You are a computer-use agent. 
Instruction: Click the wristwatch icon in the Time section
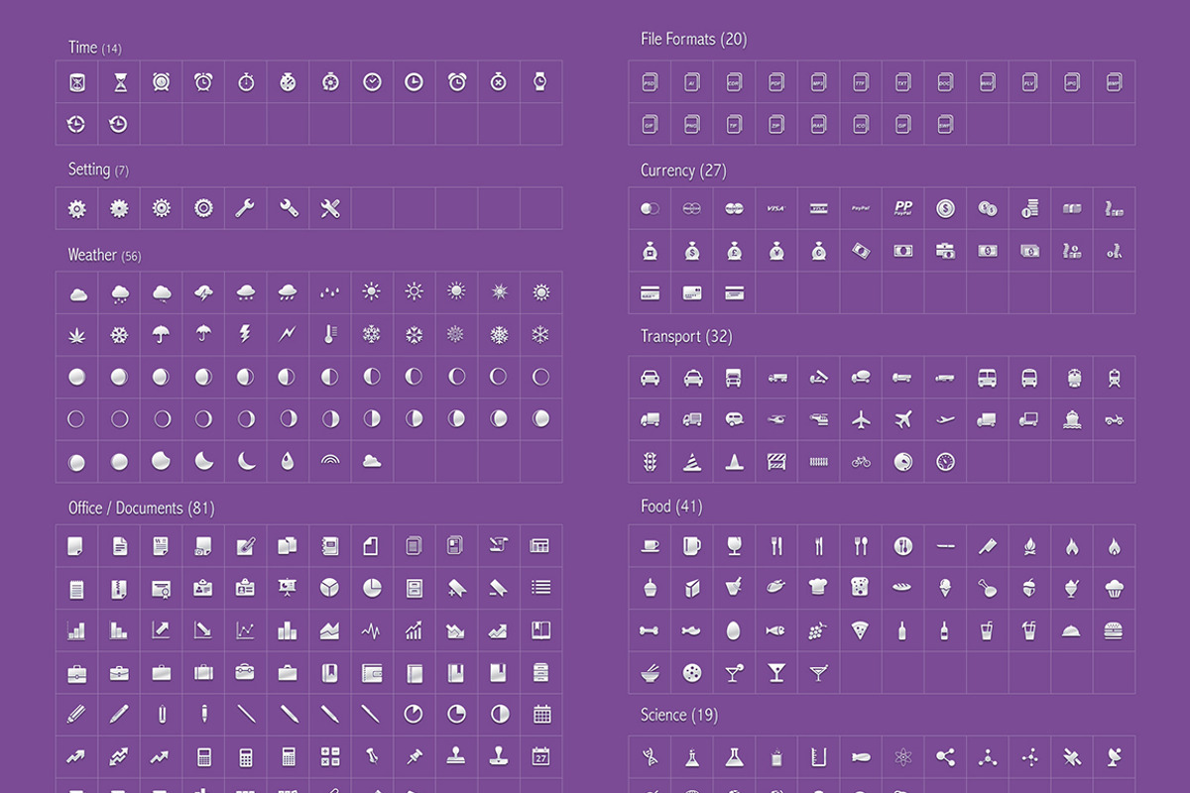click(x=540, y=82)
